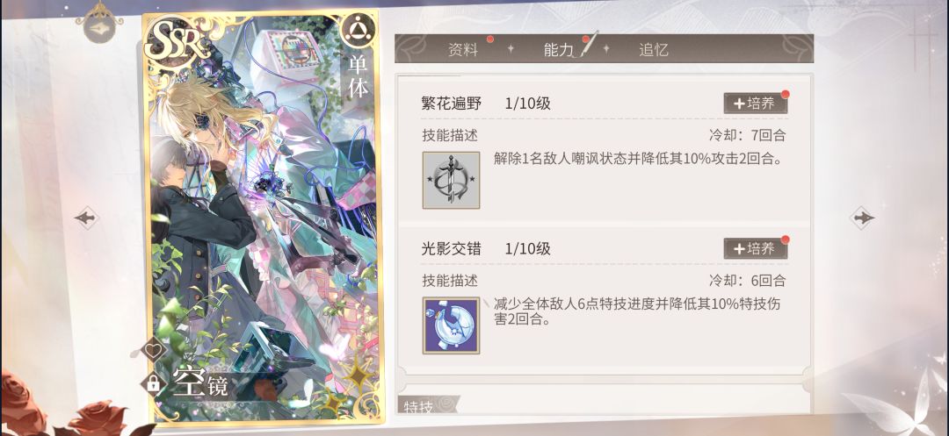Click 培养 button for 繁花遍野 skill
The image size is (949, 436).
coord(756,104)
